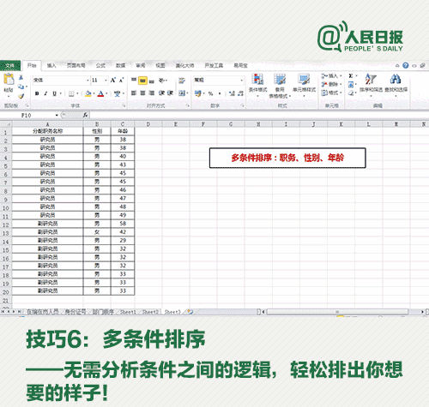The image size is (429, 407).
Task: Toggle Top Align
Action: tap(134, 81)
